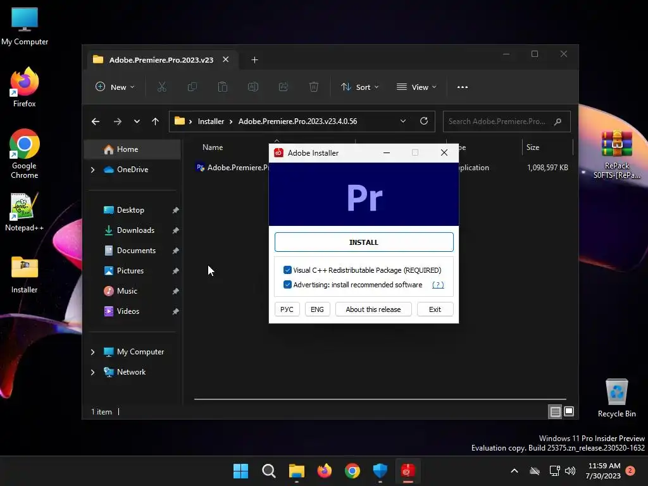Open the New dropdown in File Explorer
The height and width of the screenshot is (486, 648).
115,87
